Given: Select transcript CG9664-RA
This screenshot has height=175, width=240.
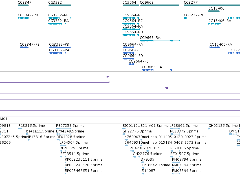Looking at the screenshot, I should point(131,29).
